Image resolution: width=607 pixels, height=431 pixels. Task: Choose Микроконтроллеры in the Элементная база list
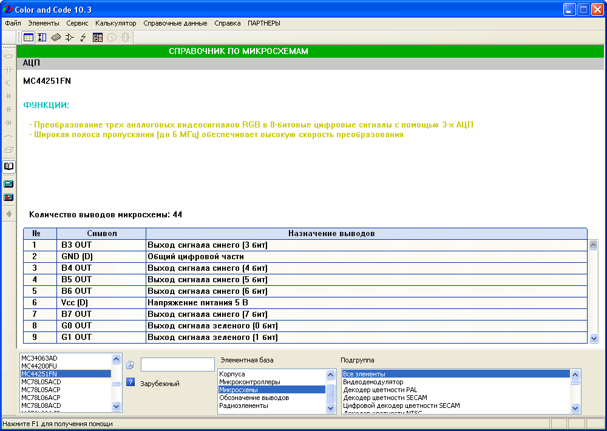pyautogui.click(x=272, y=382)
